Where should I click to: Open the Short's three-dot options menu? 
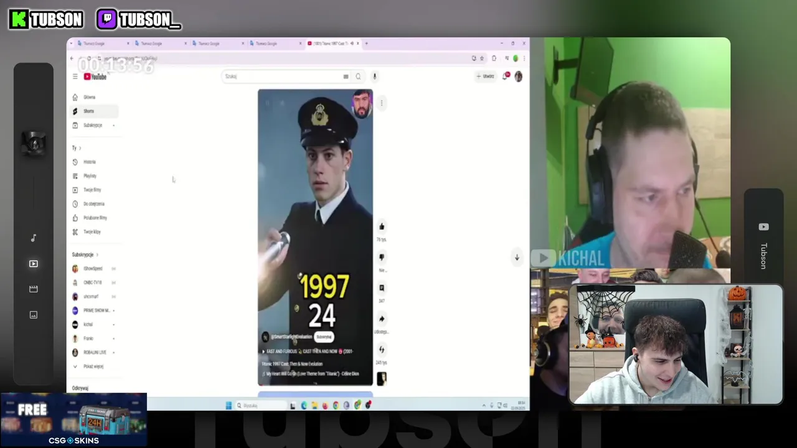(x=382, y=103)
